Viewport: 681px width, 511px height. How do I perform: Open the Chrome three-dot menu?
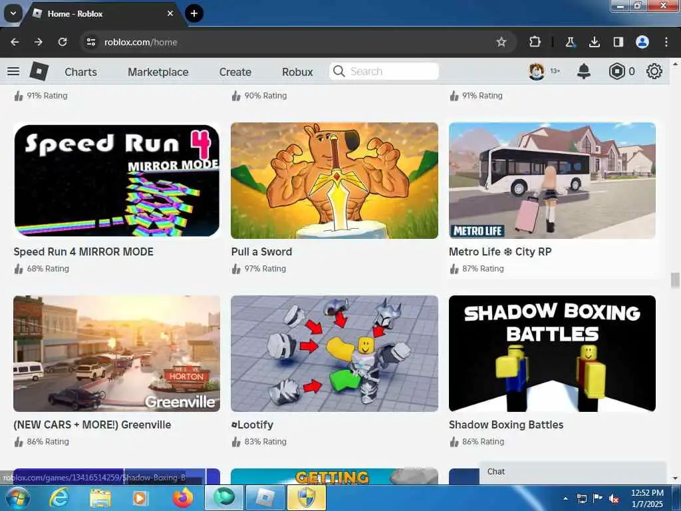tap(666, 42)
